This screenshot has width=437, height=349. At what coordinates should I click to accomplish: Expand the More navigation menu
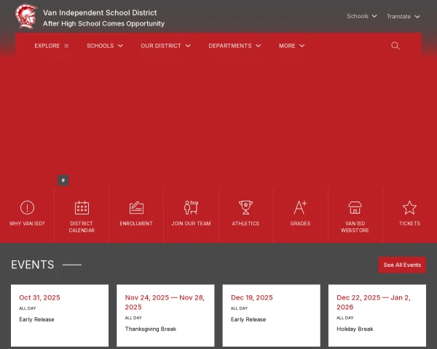coord(291,46)
